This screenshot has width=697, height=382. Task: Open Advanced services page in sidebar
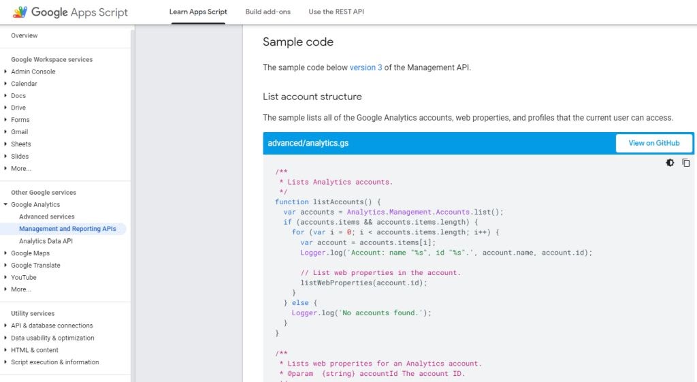pyautogui.click(x=47, y=217)
